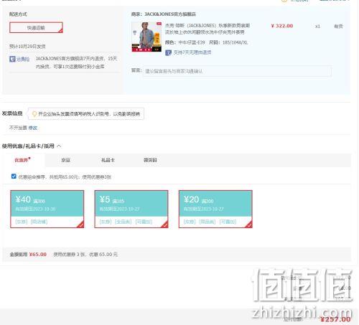This screenshot has height=325, width=359.
Task: Click the 预计10月29日发货 shipping estimate text
Action: 27,47
